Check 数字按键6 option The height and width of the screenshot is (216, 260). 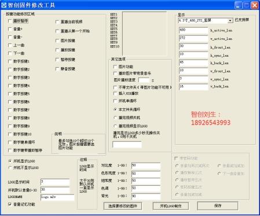[10, 102]
